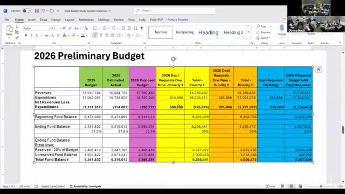Image resolution: width=345 pixels, height=194 pixels.
Task: Click the Increase Font Size icon
Action: coord(64,28)
